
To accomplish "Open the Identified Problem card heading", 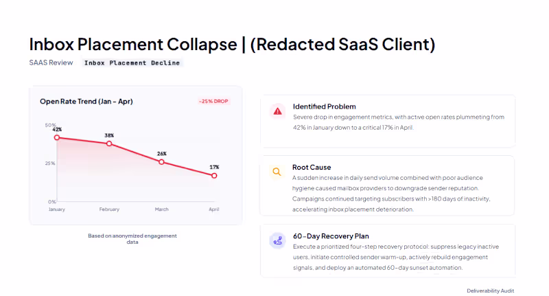I will pyautogui.click(x=324, y=106).
